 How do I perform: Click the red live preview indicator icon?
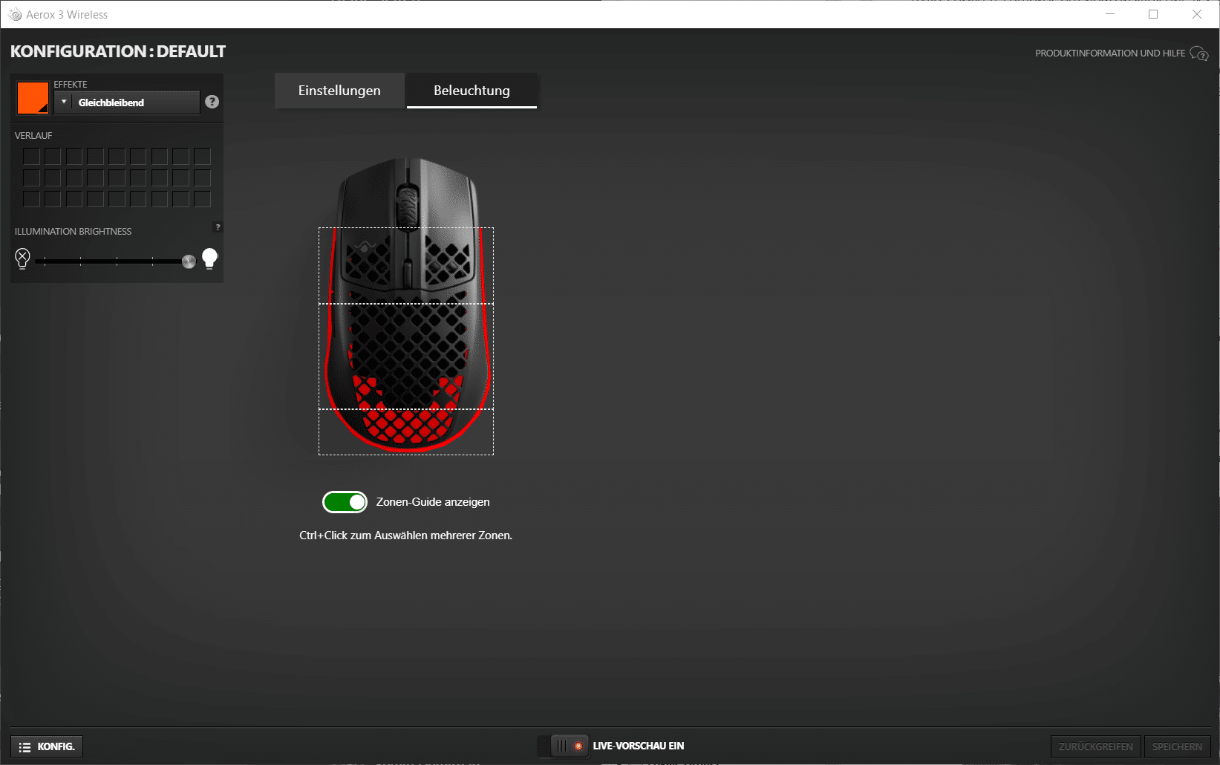[x=578, y=746]
